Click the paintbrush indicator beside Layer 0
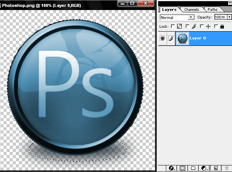Screen dimensions: 232x172 [171, 39]
